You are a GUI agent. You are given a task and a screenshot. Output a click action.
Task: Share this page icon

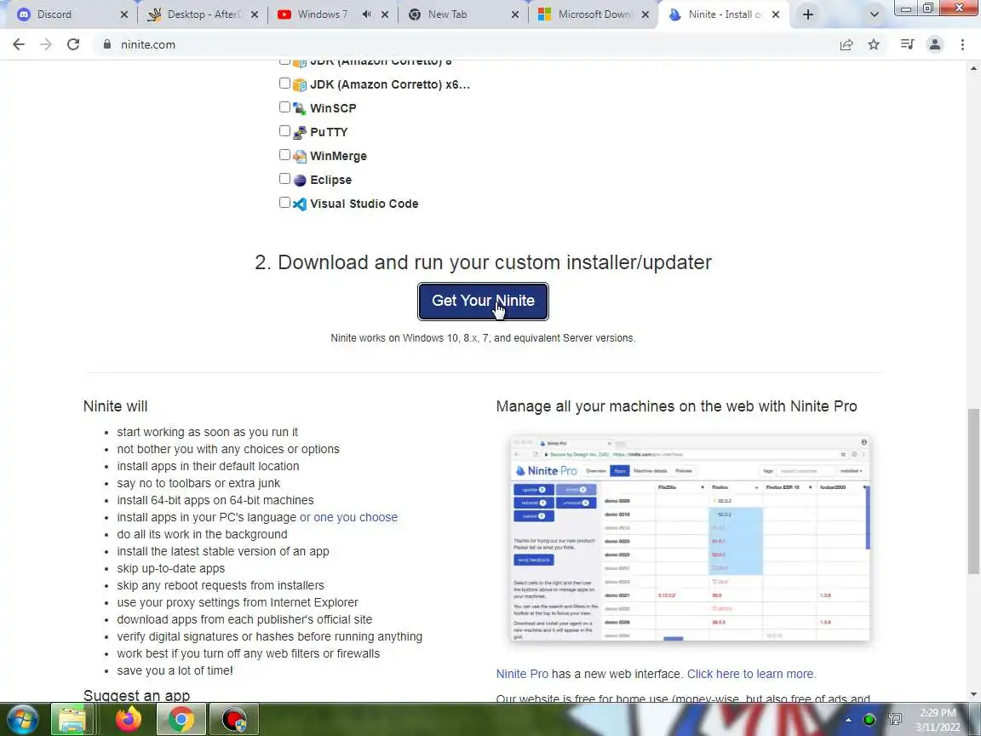tap(846, 44)
